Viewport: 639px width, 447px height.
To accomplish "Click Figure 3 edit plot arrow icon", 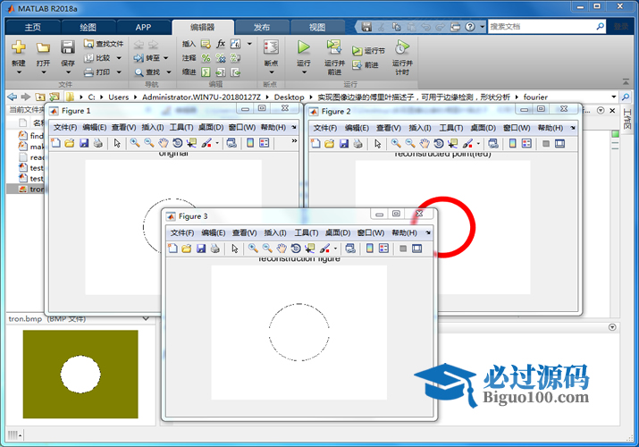I will click(235, 249).
